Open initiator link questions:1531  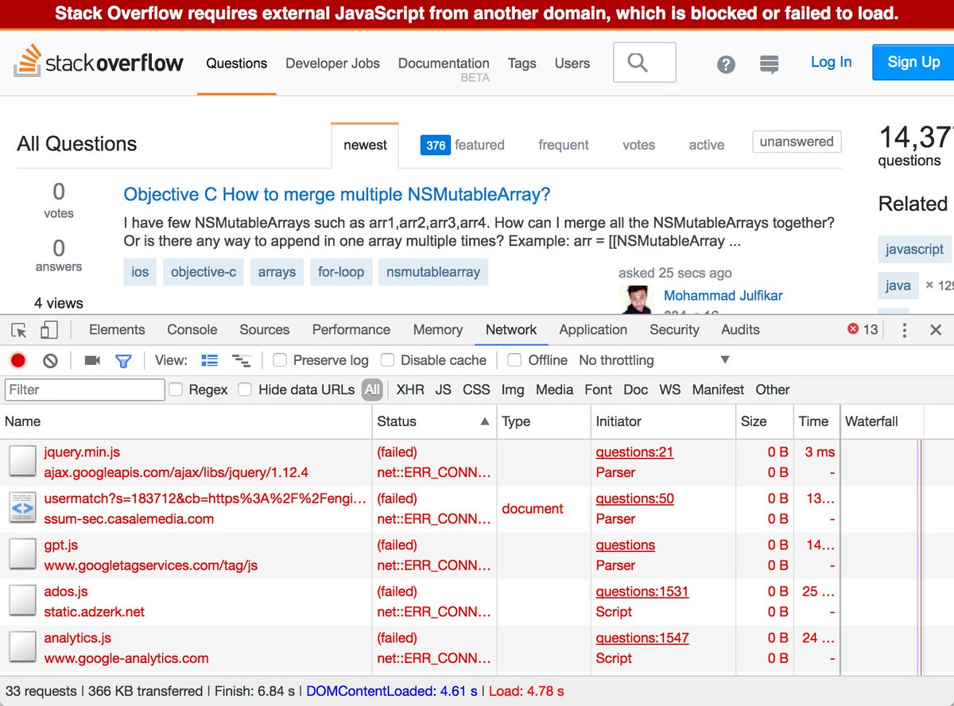[642, 592]
